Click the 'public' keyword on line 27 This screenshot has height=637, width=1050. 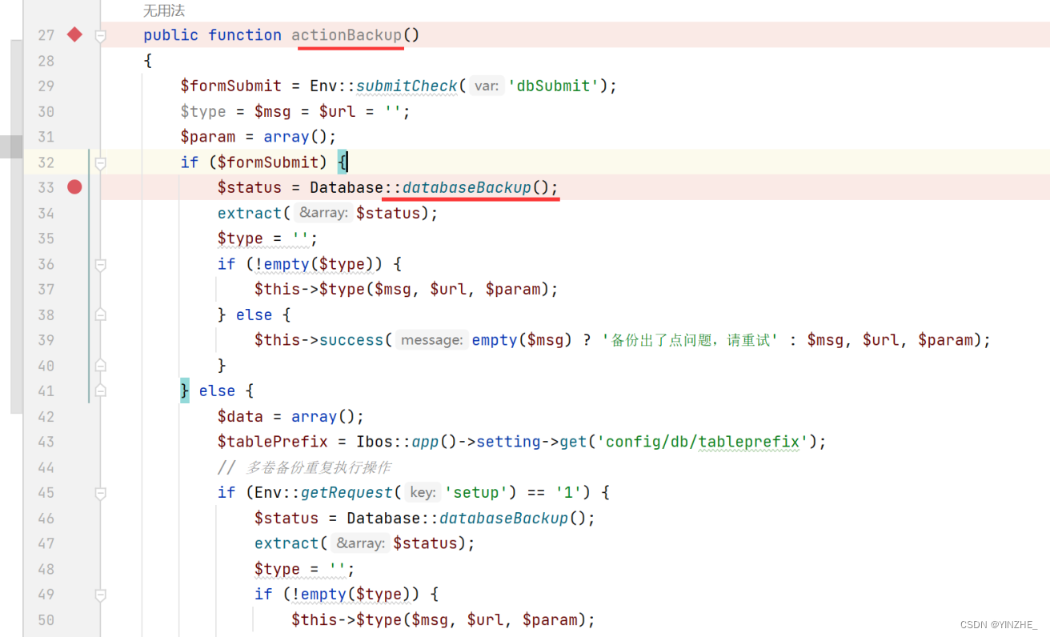coord(171,35)
